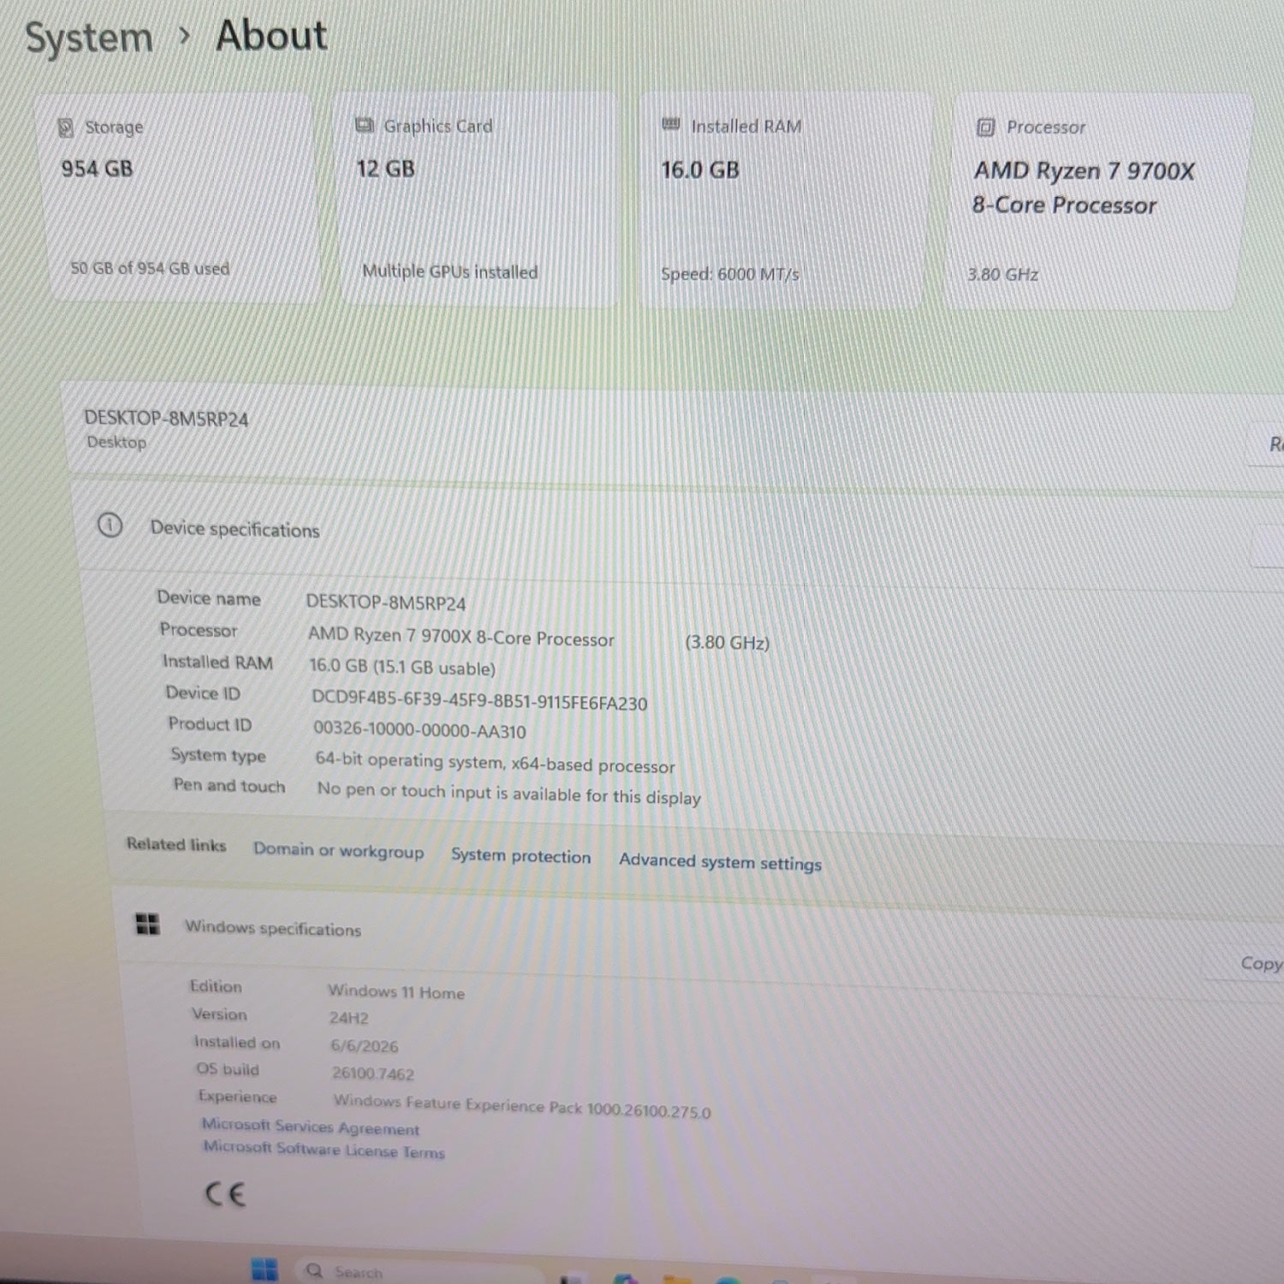This screenshot has width=1284, height=1284.
Task: Go back to System in breadcrumb
Action: pyautogui.click(x=89, y=39)
